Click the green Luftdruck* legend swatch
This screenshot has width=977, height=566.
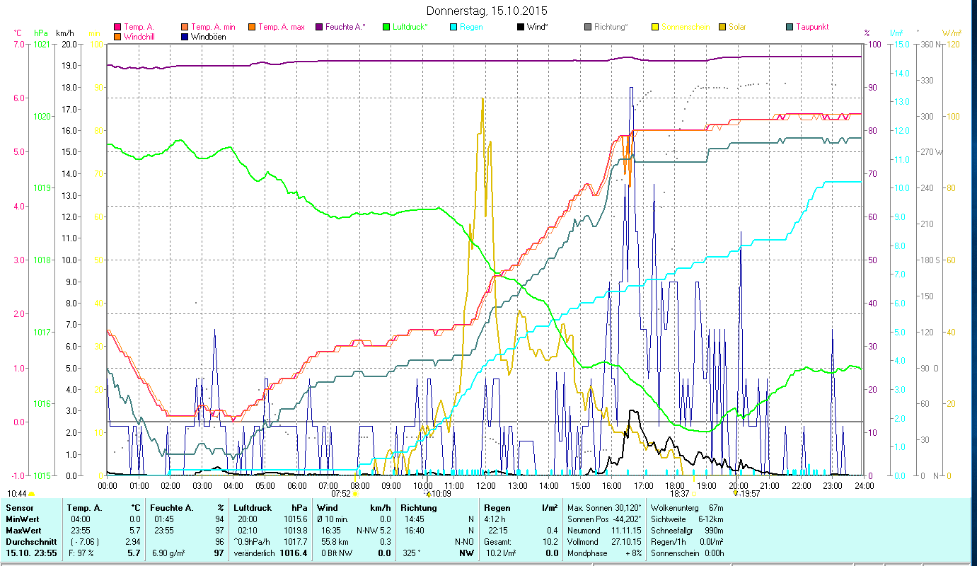tap(386, 27)
